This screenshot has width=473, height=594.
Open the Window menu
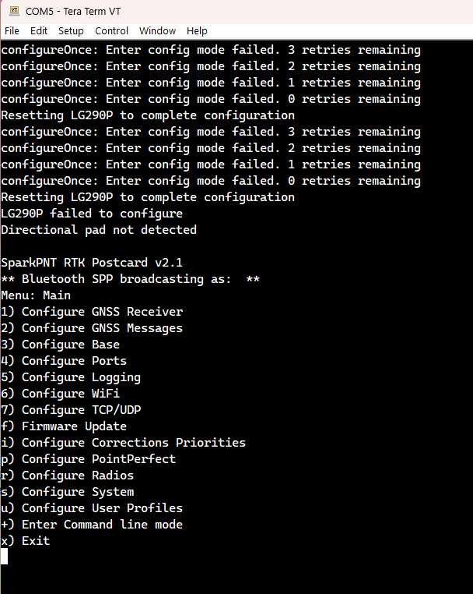coord(158,30)
